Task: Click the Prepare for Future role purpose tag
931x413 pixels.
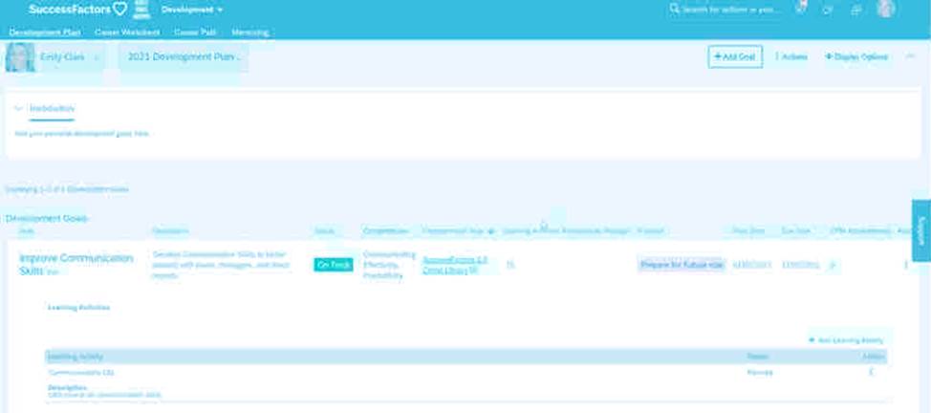Action: coord(682,265)
